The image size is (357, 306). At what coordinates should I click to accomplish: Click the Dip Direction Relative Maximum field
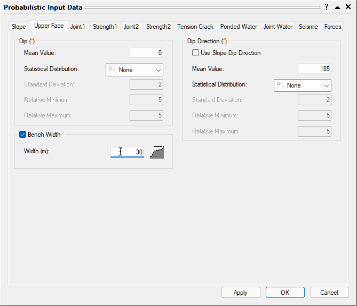point(314,131)
